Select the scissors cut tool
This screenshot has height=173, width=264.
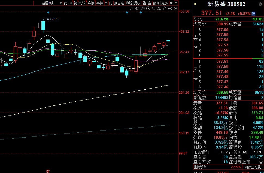(x=159, y=9)
